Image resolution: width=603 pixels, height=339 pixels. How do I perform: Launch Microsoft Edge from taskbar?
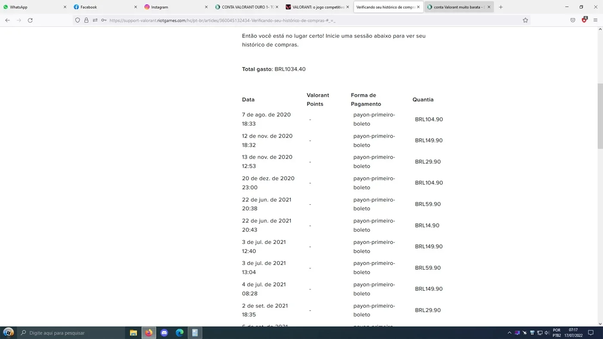(x=180, y=333)
